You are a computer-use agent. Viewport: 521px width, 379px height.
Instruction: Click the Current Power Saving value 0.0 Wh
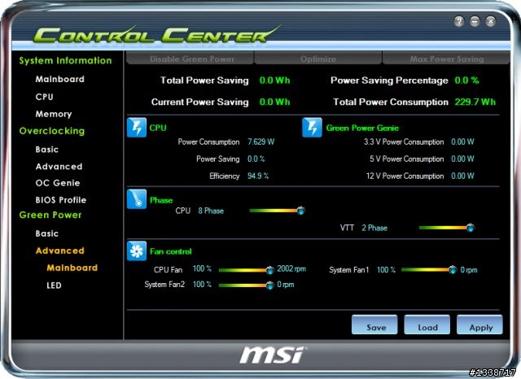click(275, 102)
